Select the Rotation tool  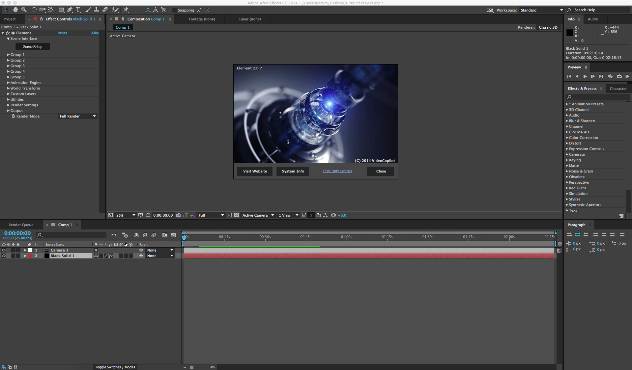pyautogui.click(x=34, y=10)
